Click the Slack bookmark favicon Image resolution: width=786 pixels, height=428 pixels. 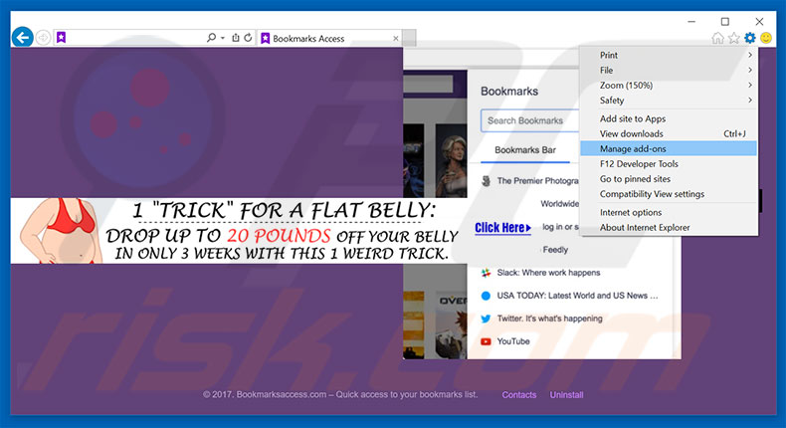point(486,273)
